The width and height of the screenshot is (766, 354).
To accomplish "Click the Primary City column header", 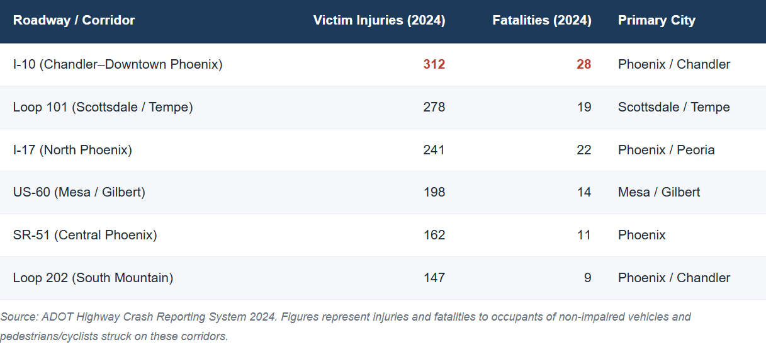I will pos(656,20).
